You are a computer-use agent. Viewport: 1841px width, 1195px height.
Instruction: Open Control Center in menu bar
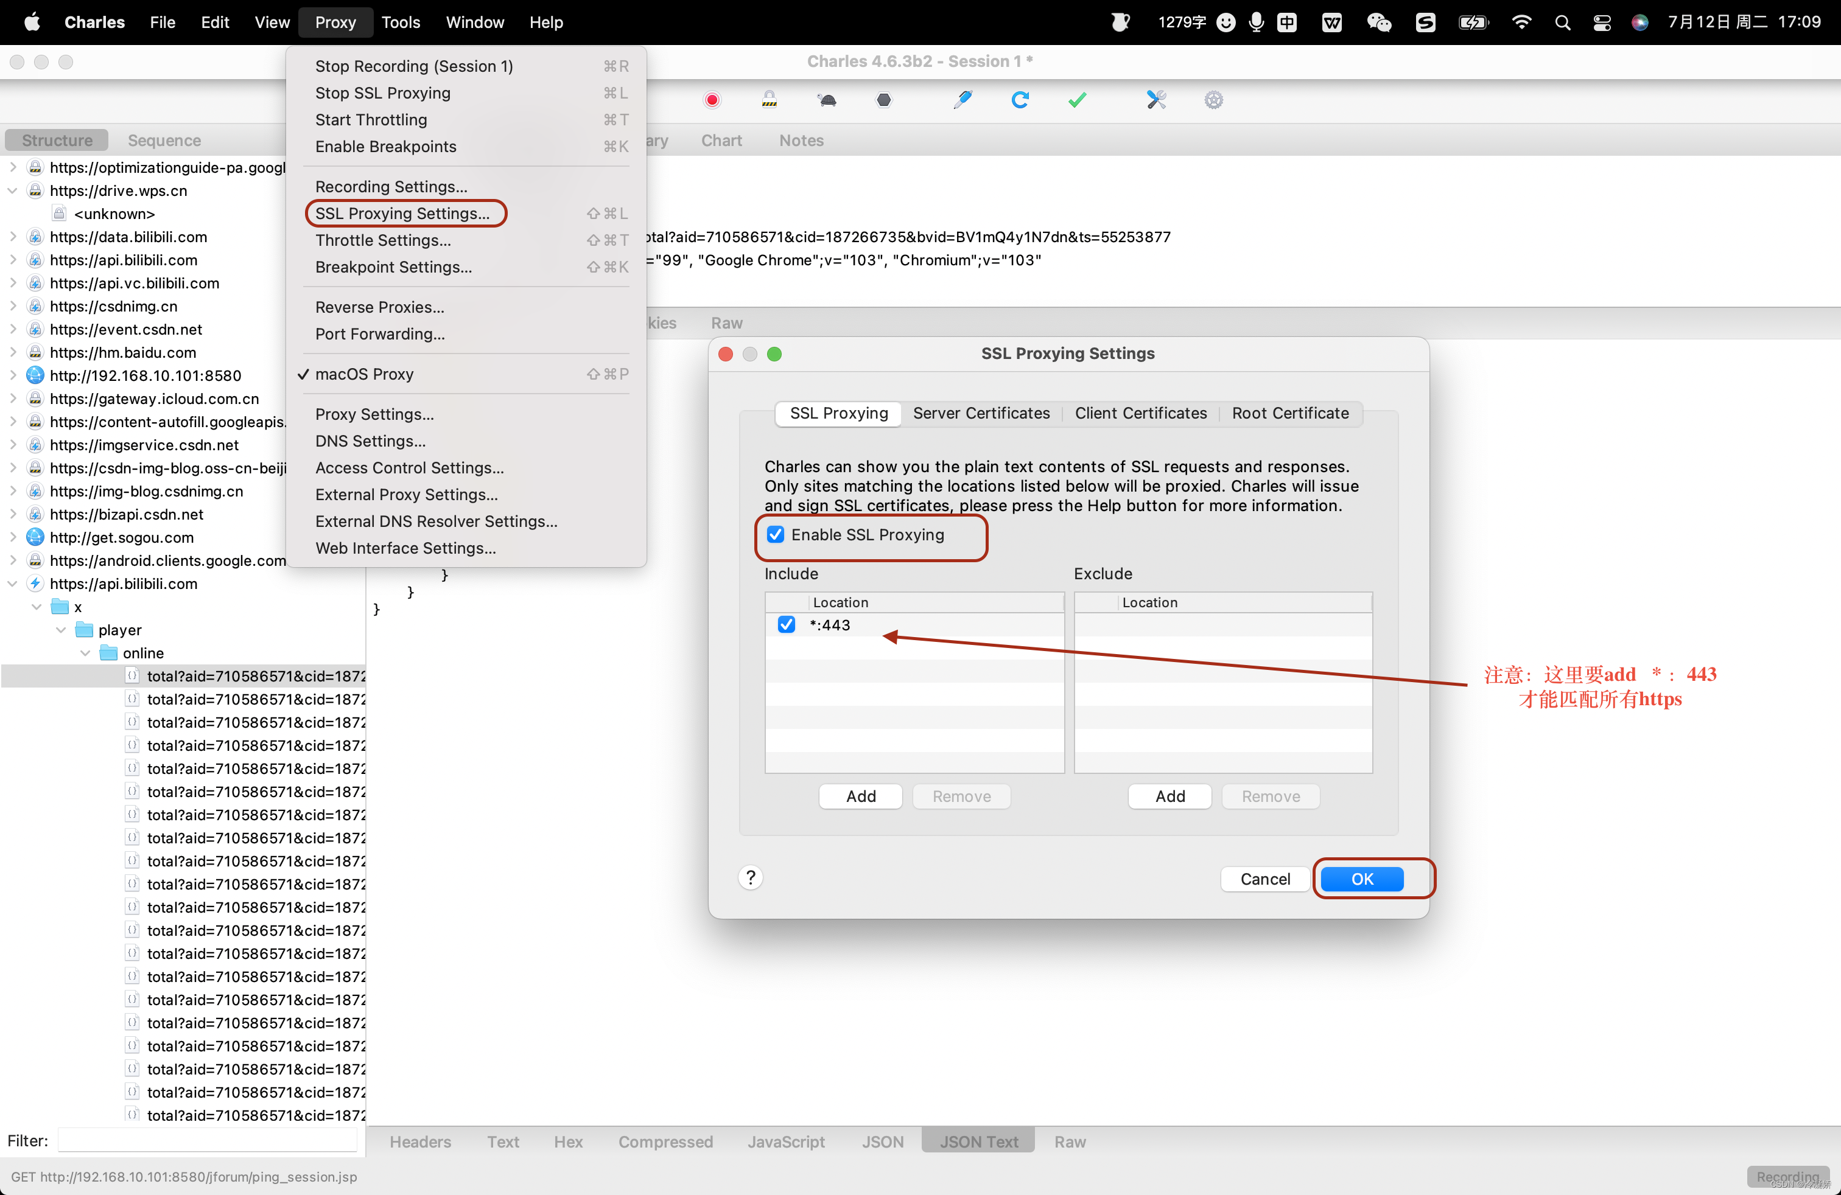pos(1602,23)
